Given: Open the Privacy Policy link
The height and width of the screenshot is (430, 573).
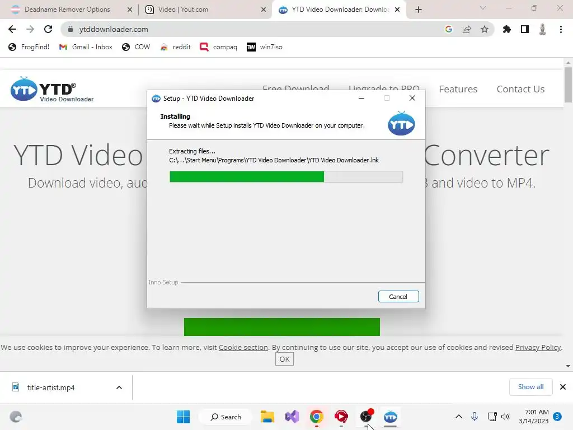Looking at the screenshot, I should click(538, 347).
